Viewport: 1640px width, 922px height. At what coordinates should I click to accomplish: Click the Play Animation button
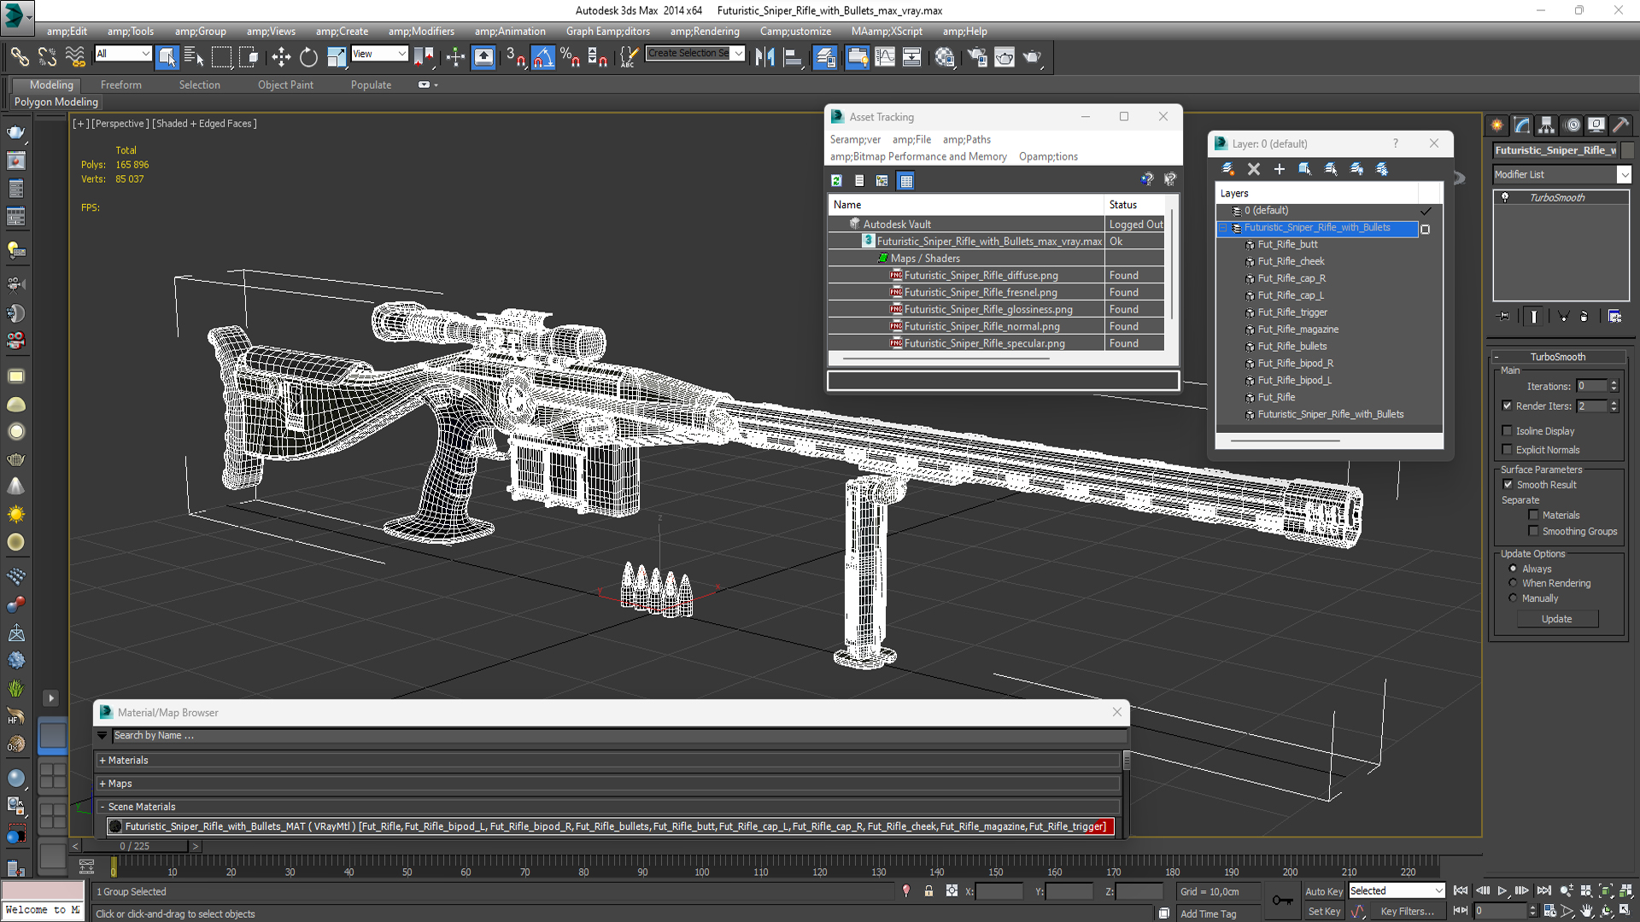point(1502,890)
